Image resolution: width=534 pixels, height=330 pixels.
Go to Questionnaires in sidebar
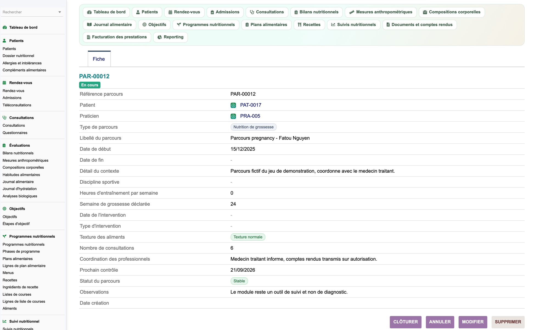pyautogui.click(x=15, y=133)
